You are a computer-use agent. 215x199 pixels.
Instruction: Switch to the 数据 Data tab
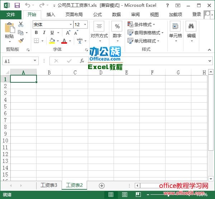(x=116, y=14)
